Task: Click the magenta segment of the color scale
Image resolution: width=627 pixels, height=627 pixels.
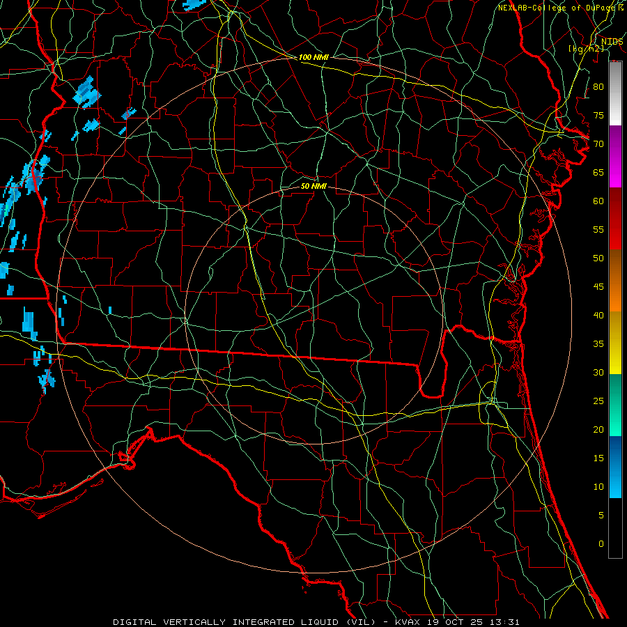Action: (615, 156)
